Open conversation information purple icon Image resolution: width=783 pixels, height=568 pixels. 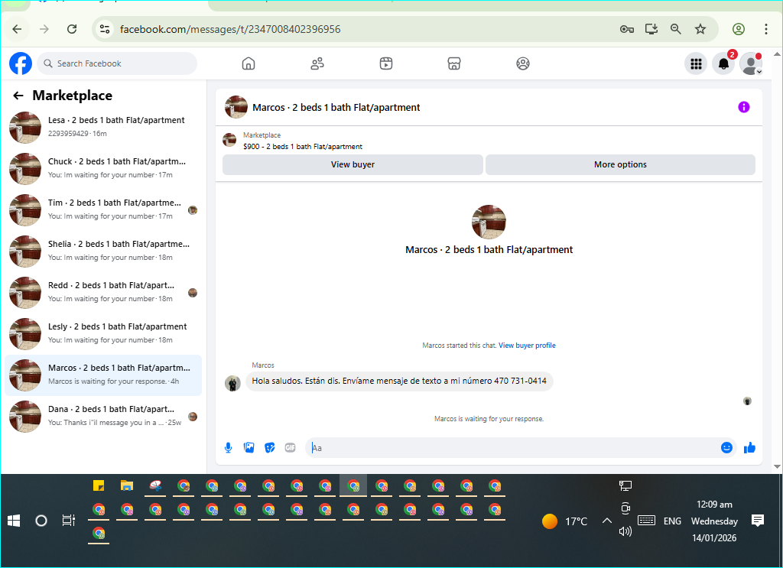[743, 107]
